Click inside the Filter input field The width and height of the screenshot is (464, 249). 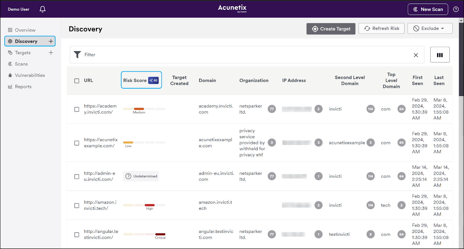pos(246,55)
